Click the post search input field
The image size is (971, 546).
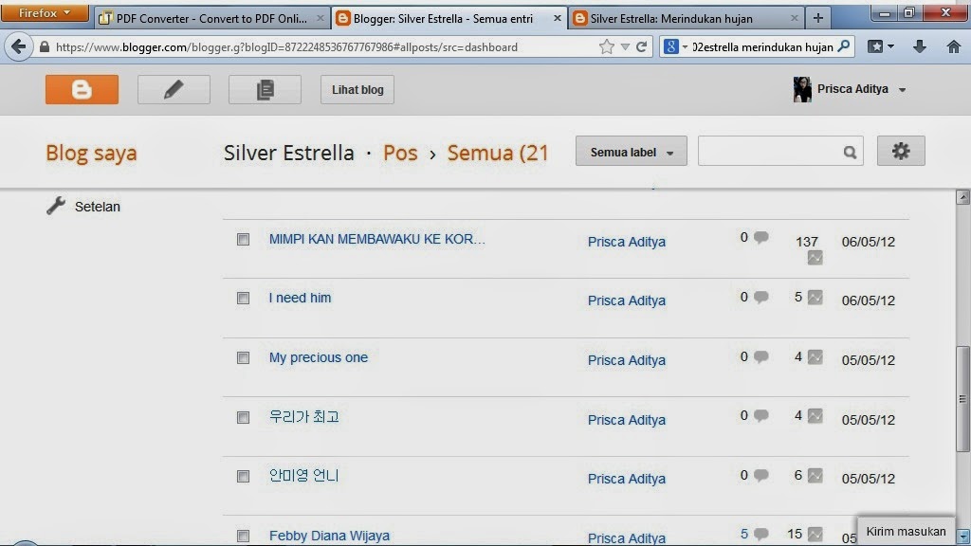769,152
